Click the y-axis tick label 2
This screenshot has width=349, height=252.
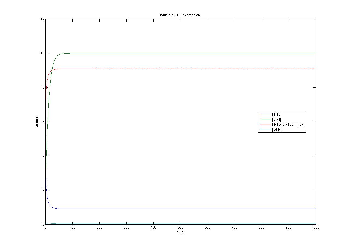click(43, 190)
